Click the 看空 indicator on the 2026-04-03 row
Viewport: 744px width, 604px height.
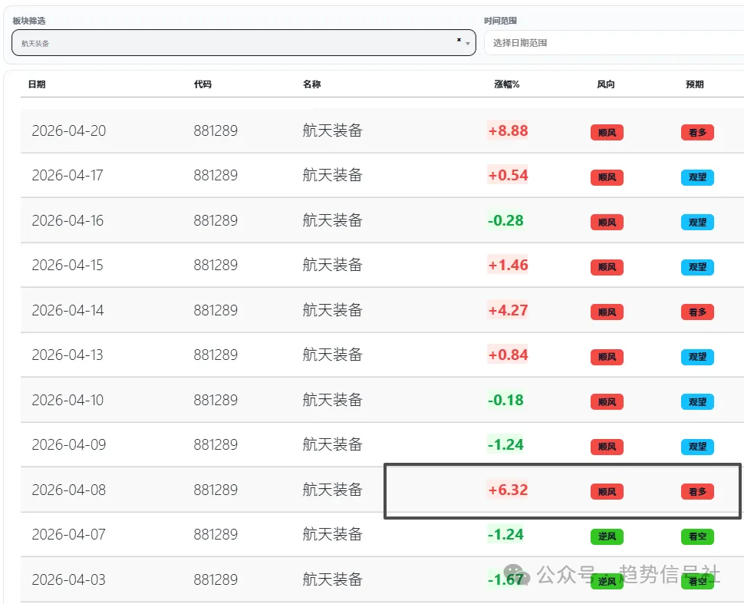696,581
